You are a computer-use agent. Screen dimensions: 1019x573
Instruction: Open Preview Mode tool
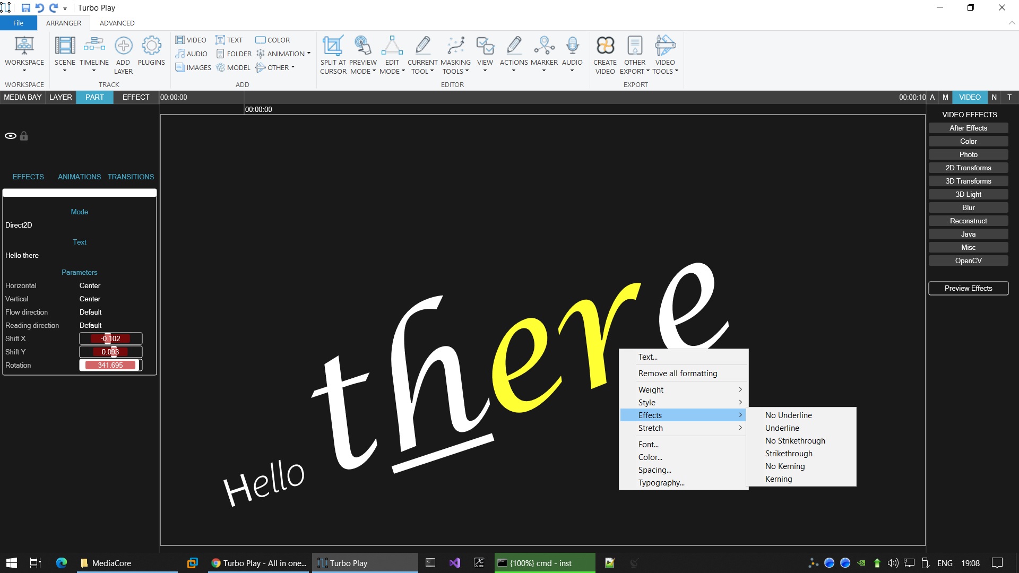pos(363,54)
